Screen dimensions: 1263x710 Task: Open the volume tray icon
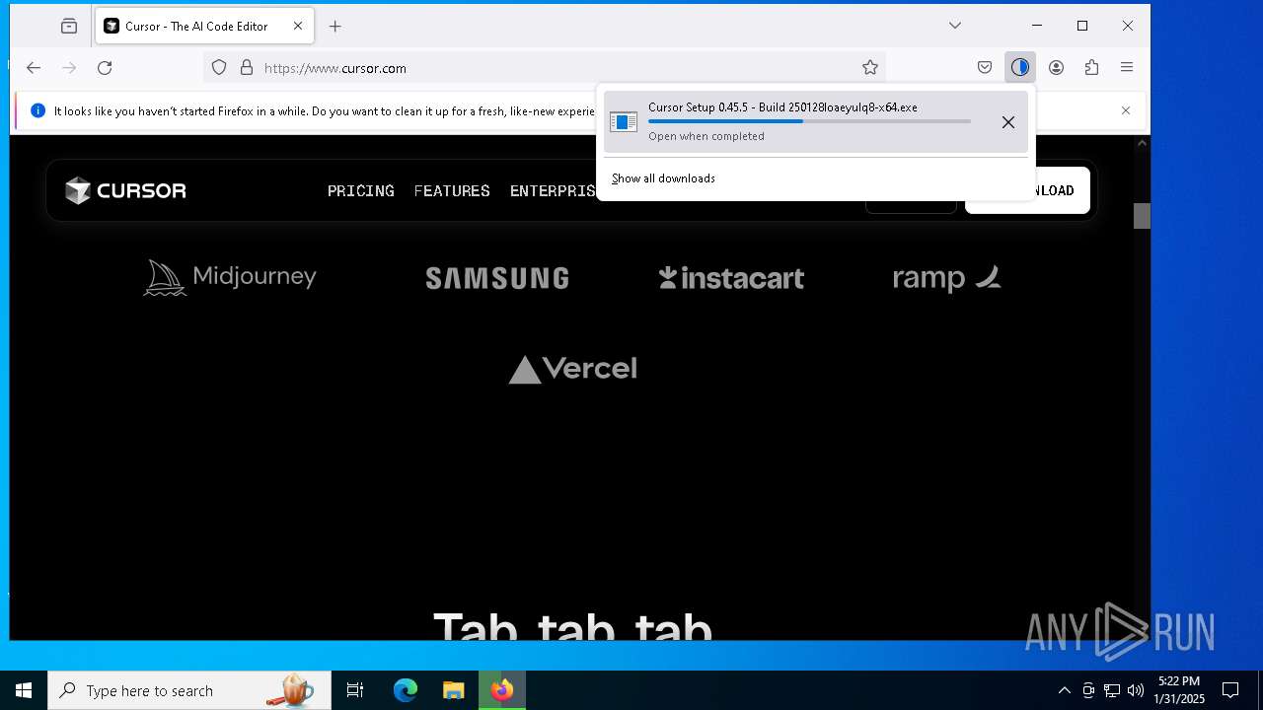(1136, 690)
